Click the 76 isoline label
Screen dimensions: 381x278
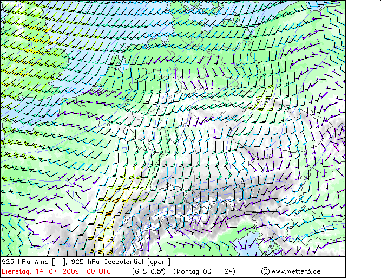(x=36, y=151)
